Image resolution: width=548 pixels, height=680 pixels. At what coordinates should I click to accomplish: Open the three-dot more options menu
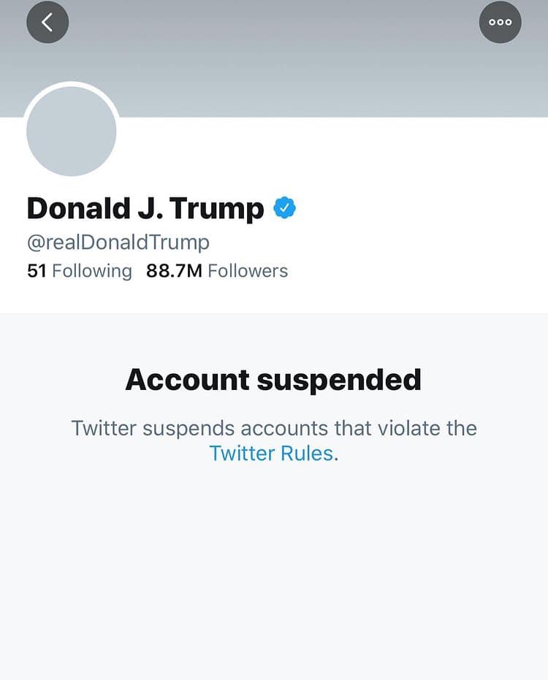click(x=501, y=22)
